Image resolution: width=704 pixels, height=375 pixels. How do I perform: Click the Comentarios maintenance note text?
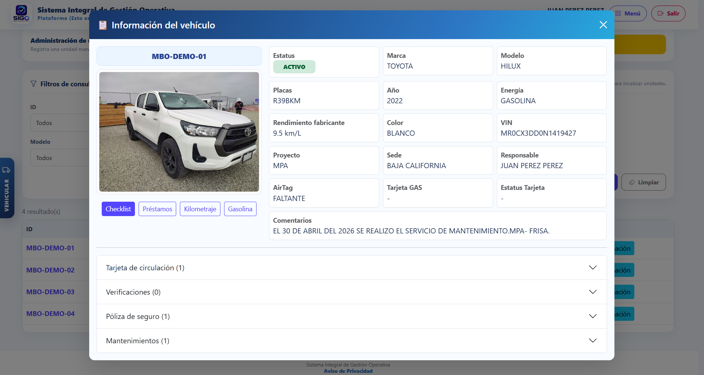[x=411, y=231]
